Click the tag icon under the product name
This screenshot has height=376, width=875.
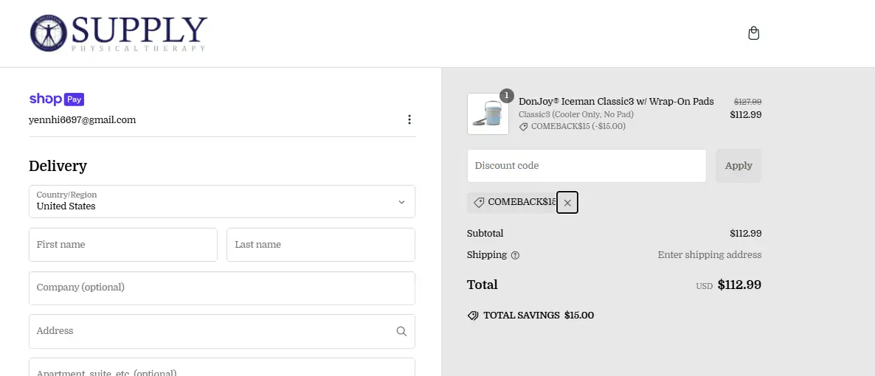coord(524,127)
